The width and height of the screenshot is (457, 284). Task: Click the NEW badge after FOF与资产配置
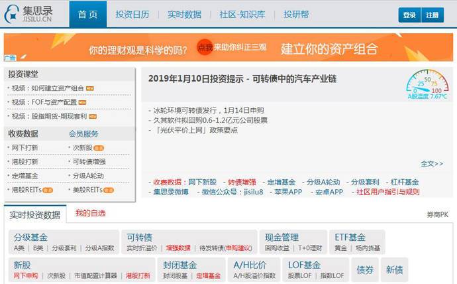coord(83,103)
